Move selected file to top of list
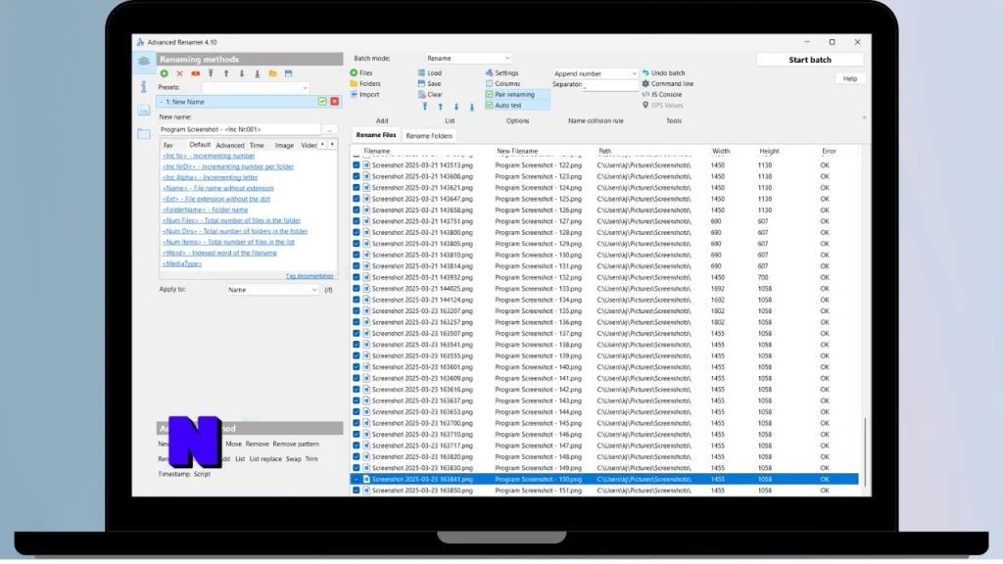1003x564 pixels. pos(425,107)
